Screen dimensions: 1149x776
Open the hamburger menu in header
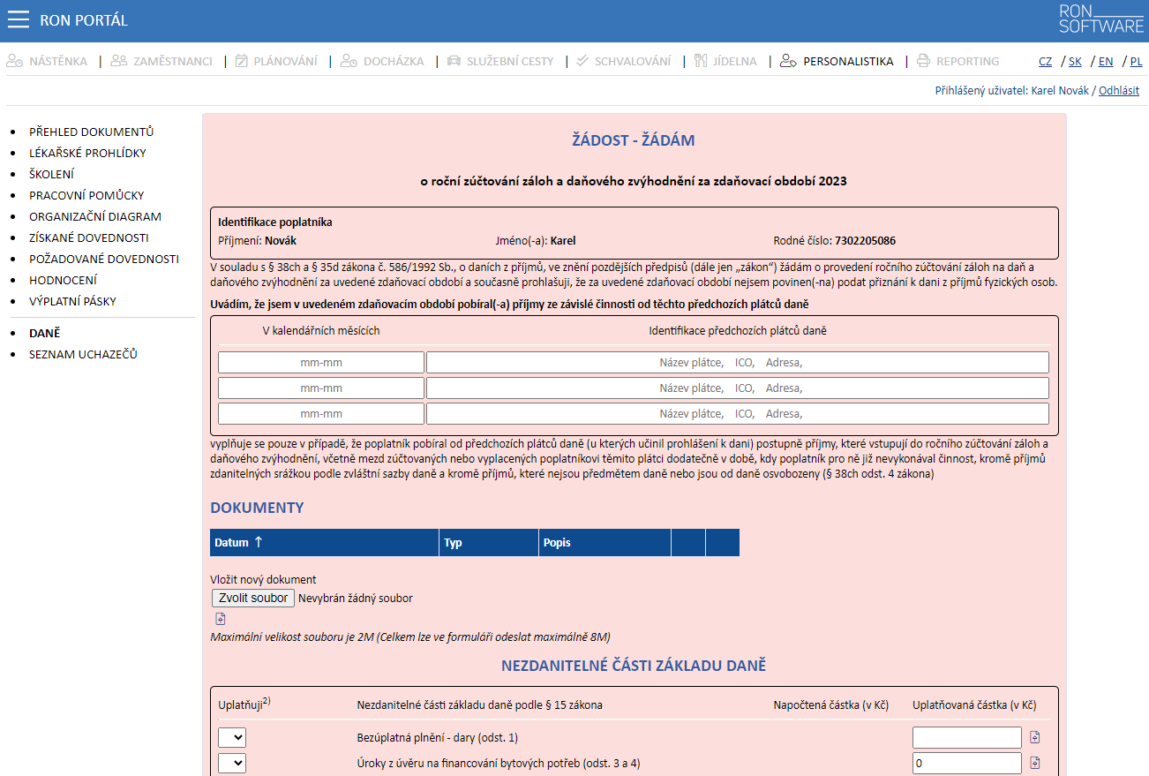(x=19, y=20)
